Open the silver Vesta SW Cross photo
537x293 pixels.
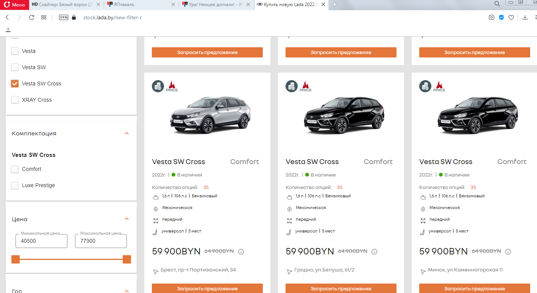click(x=211, y=115)
